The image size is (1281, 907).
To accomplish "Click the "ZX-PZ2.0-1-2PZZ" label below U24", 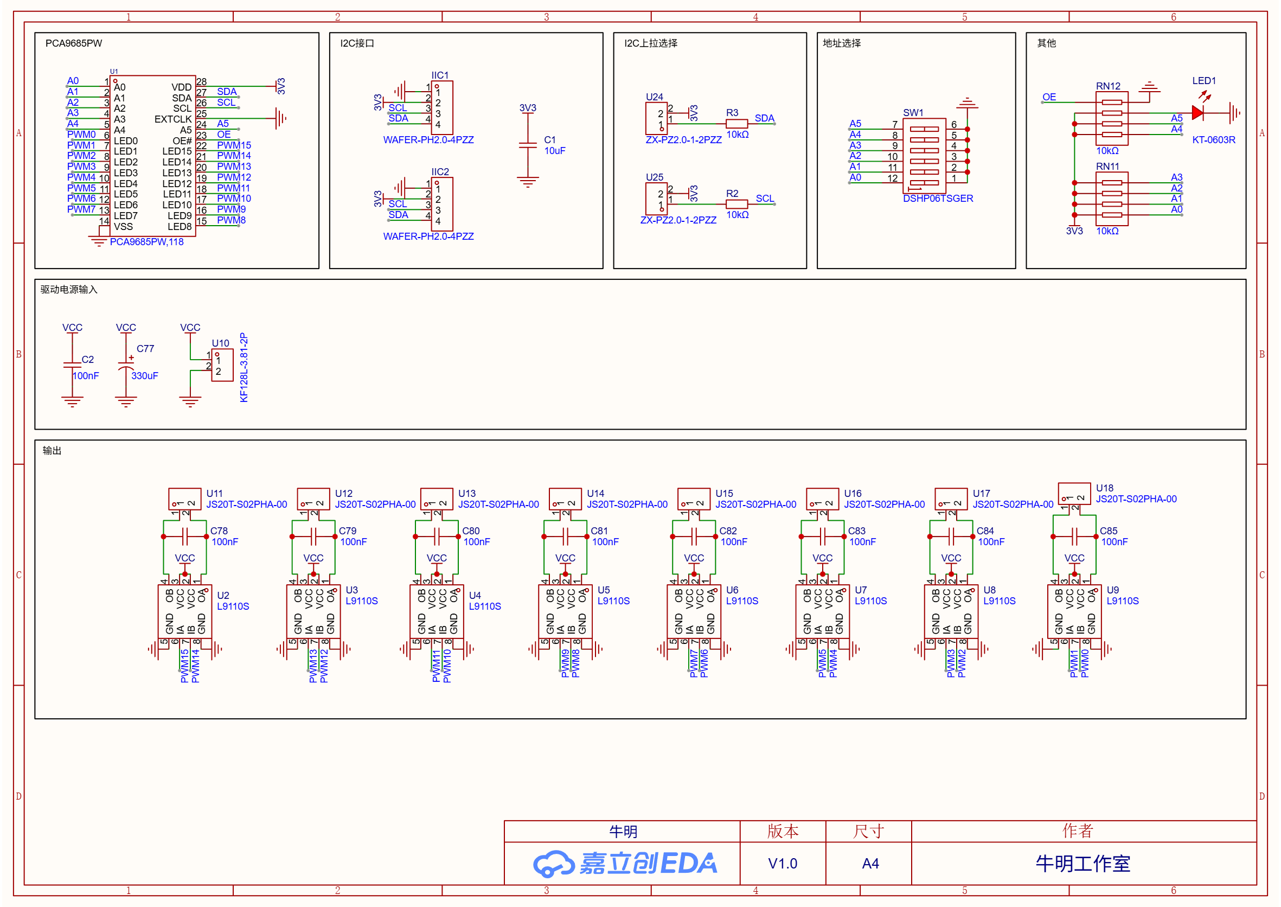I will [x=683, y=139].
